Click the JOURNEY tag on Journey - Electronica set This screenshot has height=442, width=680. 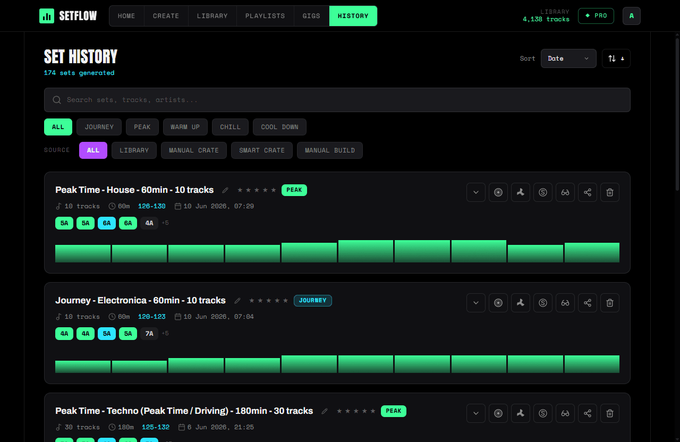tap(313, 301)
